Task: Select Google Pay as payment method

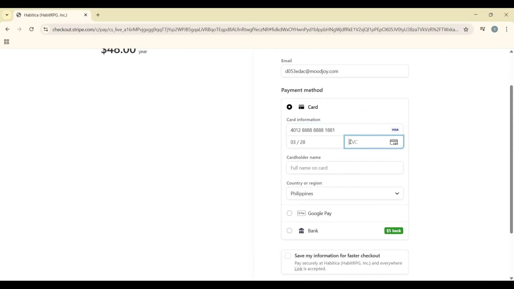Action: click(x=289, y=213)
